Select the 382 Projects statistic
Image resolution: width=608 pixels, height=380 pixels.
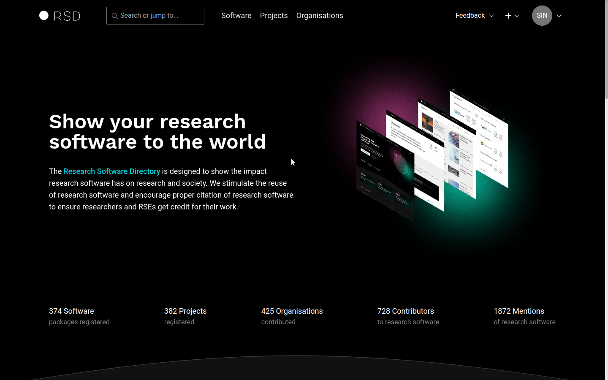tap(185, 311)
